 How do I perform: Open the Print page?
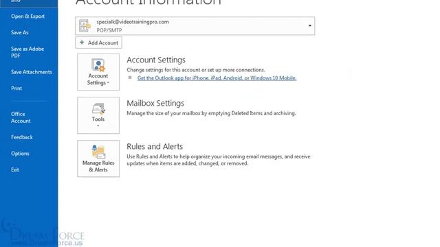(x=16, y=89)
